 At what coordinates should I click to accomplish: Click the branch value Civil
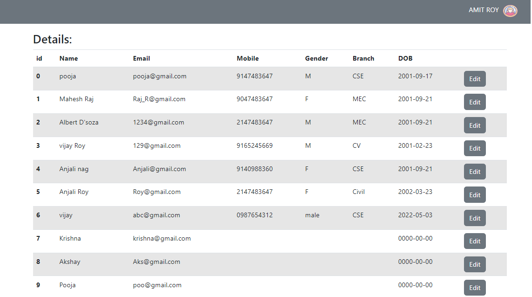click(x=359, y=192)
